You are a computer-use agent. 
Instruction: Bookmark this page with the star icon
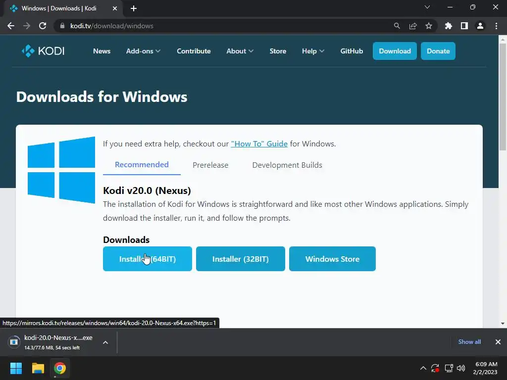pyautogui.click(x=429, y=26)
